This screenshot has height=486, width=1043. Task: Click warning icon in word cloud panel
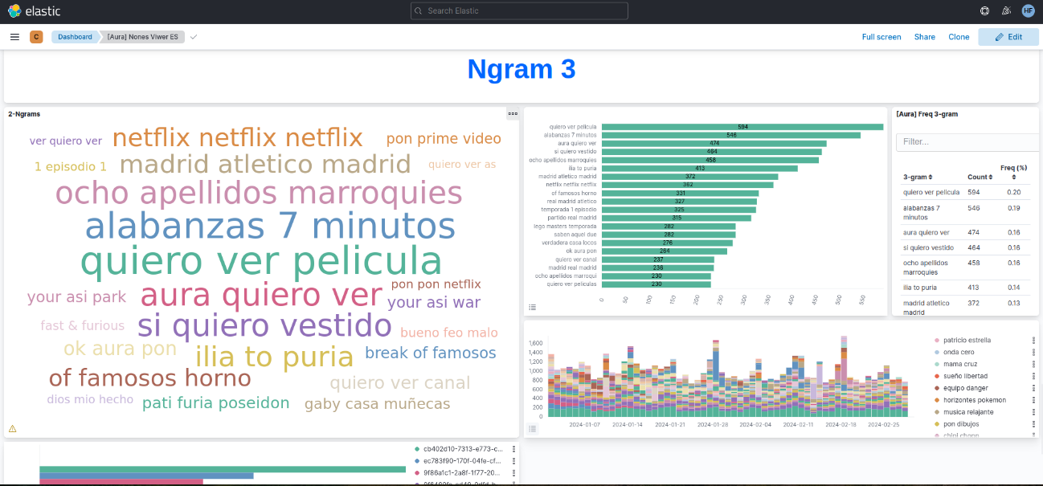(x=13, y=429)
